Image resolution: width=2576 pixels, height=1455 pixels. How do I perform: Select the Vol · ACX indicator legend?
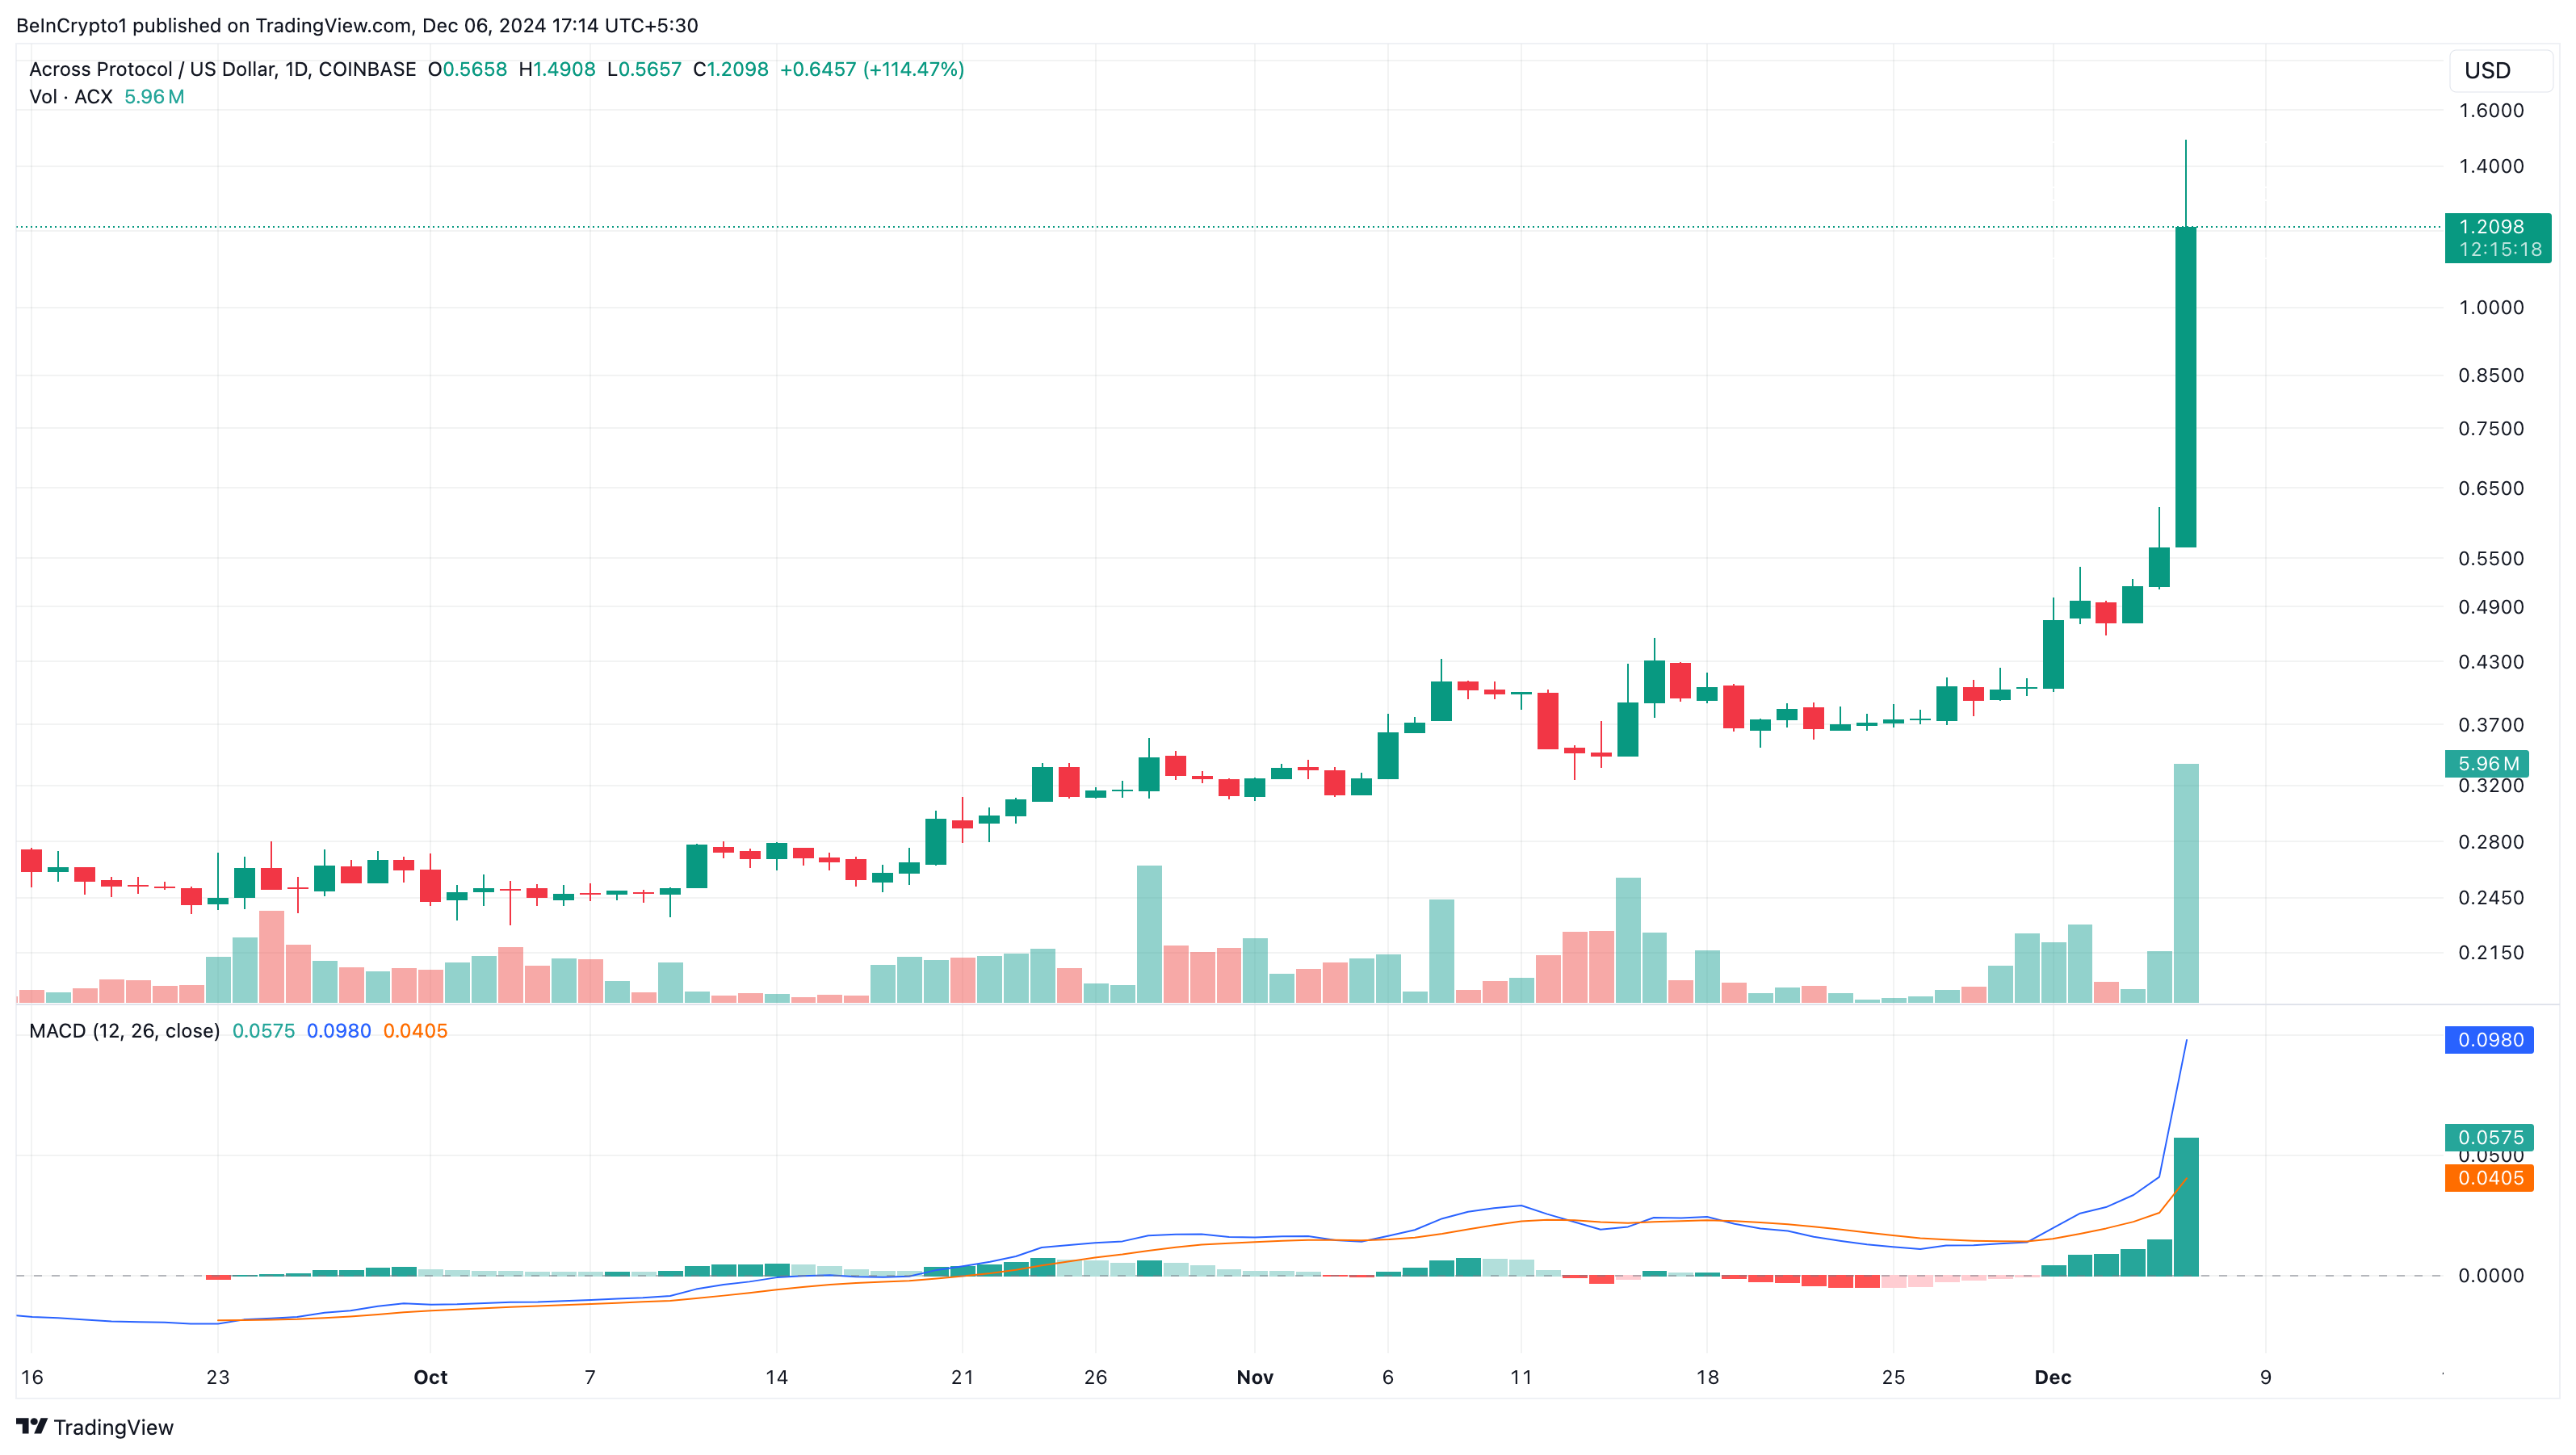point(71,97)
